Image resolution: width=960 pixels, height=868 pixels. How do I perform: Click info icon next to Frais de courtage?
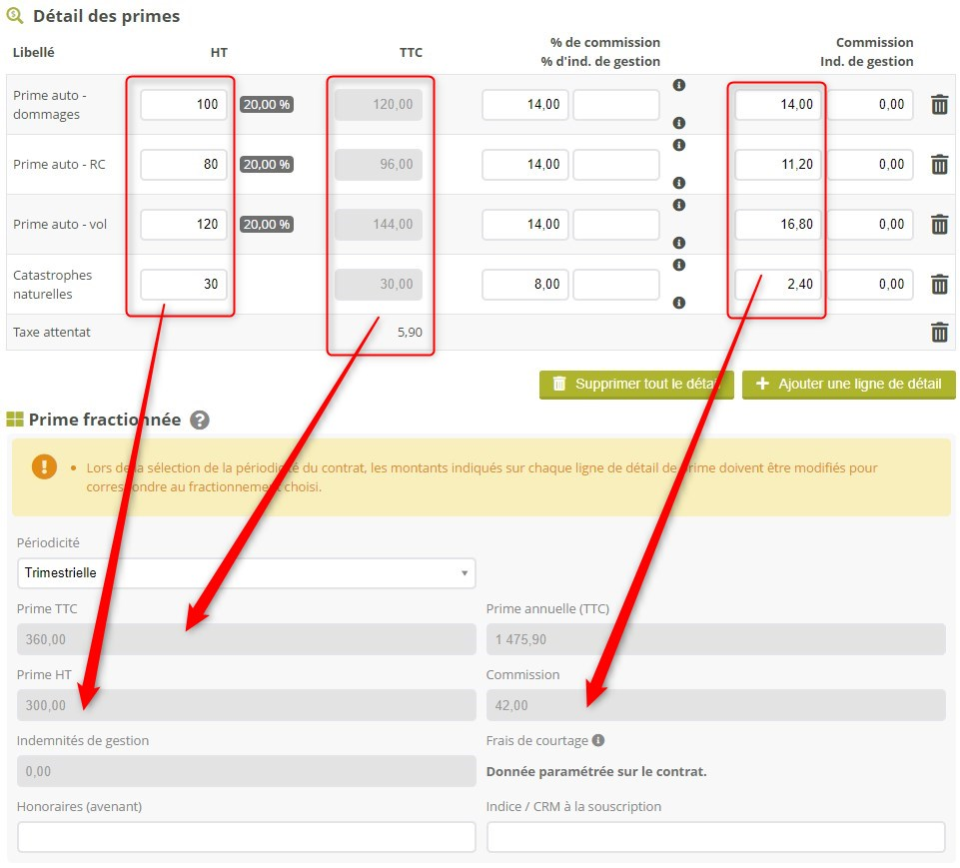tap(598, 741)
